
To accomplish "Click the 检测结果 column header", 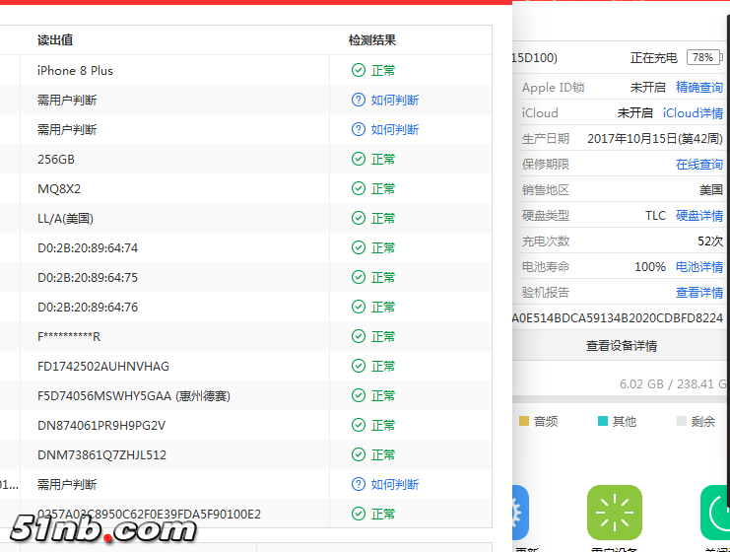I will coord(372,40).
